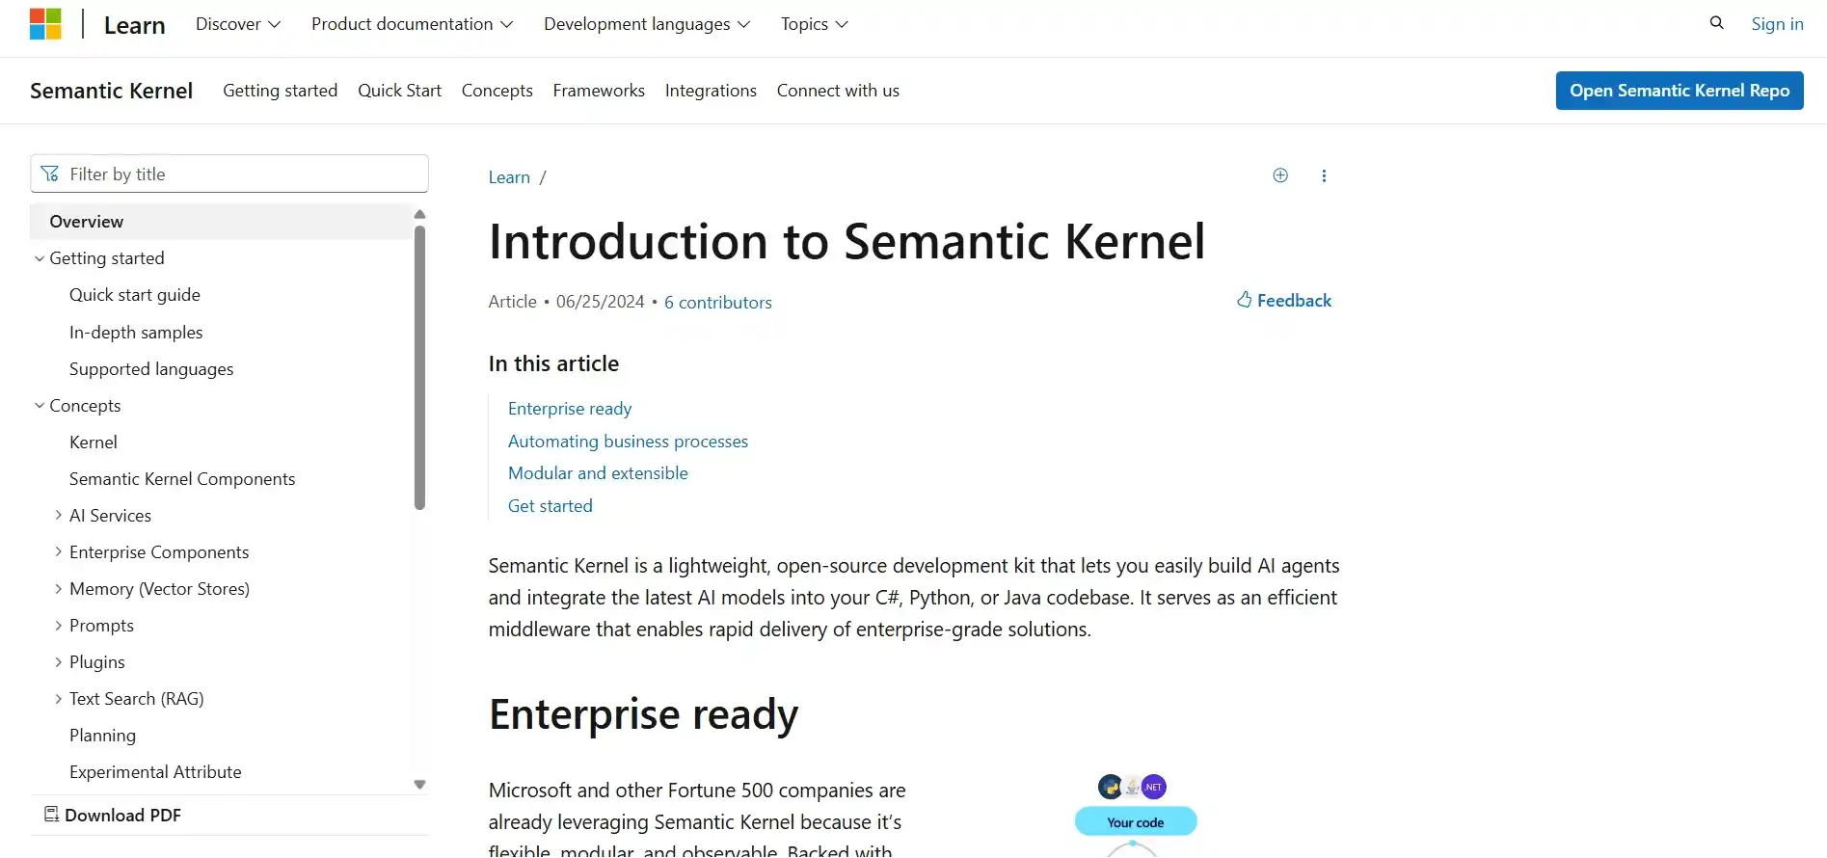Screen dimensions: 1827x858
Task: Expand Text Search (RAG) node
Action: [x=59, y=699]
